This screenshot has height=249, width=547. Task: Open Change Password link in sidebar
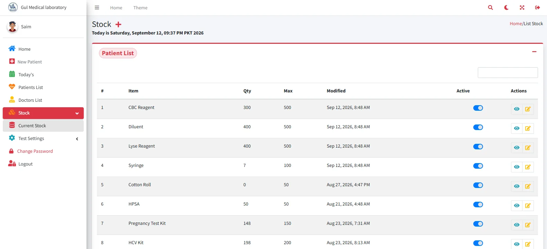(x=43, y=151)
